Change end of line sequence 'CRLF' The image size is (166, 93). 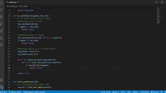point(129,92)
